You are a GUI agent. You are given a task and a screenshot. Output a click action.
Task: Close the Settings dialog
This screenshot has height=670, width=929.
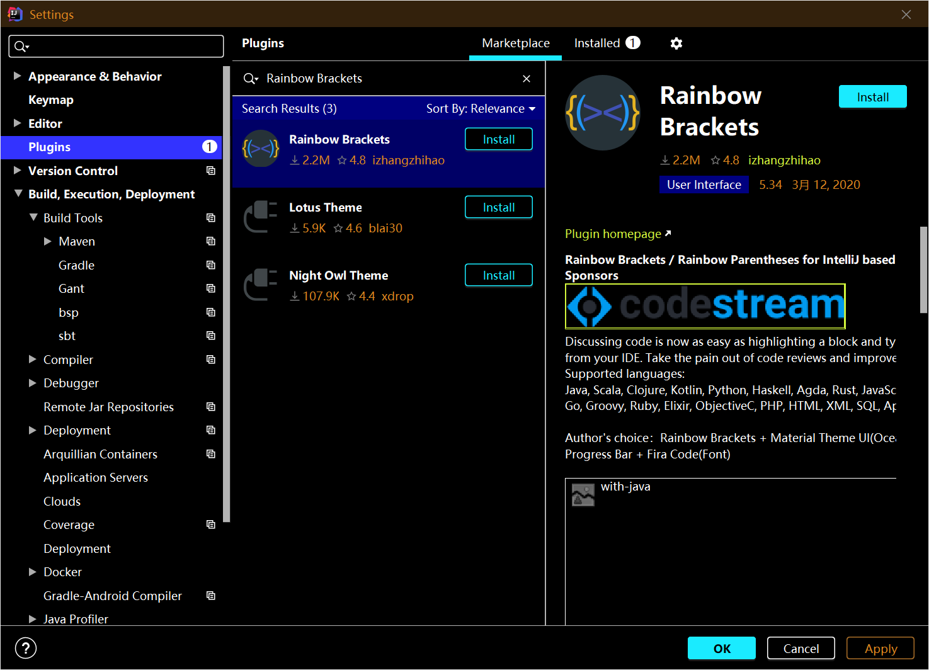[x=906, y=14]
